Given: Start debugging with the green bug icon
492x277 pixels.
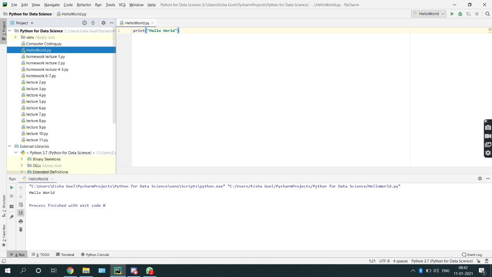Looking at the screenshot, I should click(x=460, y=14).
